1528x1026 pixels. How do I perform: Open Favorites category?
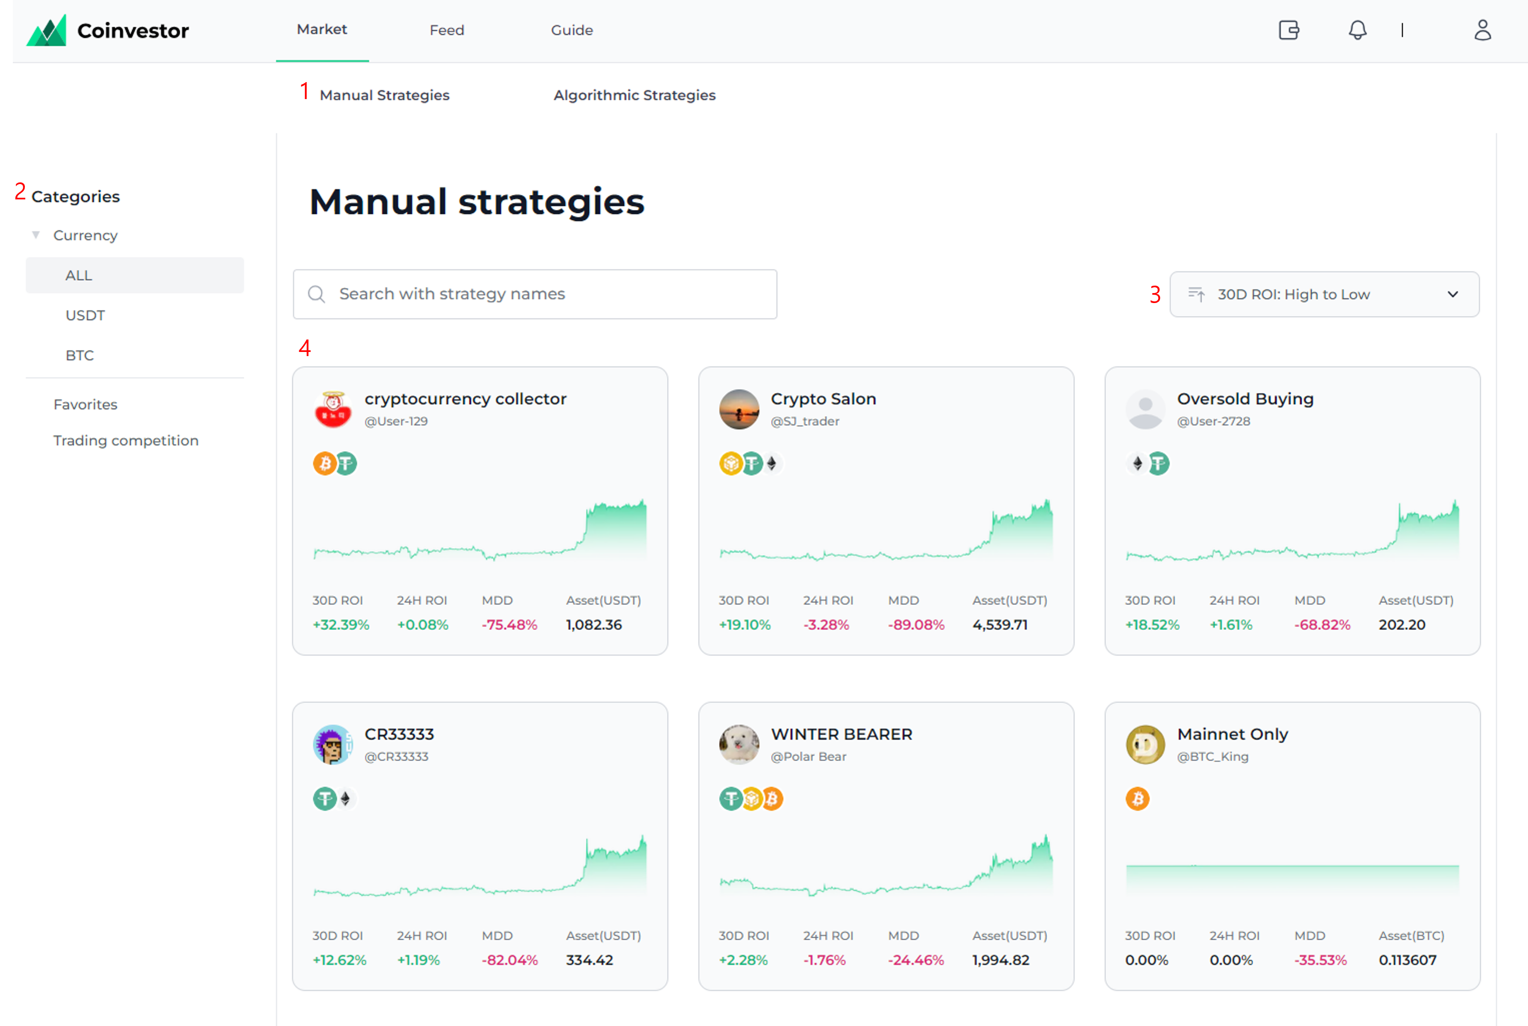[86, 404]
